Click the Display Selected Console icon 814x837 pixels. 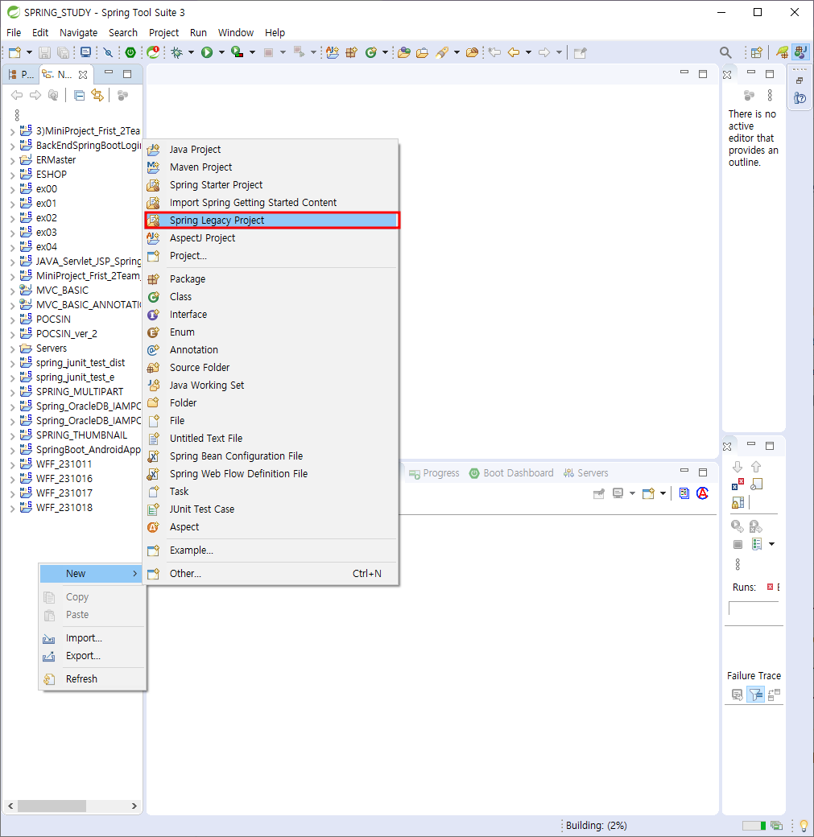point(618,493)
